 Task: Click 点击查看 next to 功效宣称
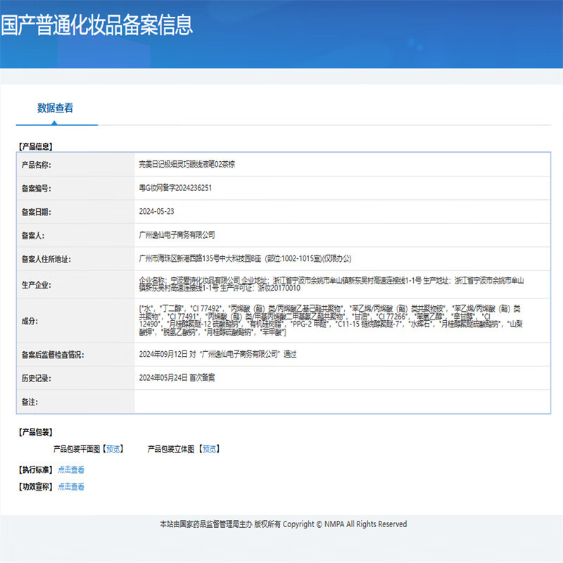pyautogui.click(x=71, y=486)
